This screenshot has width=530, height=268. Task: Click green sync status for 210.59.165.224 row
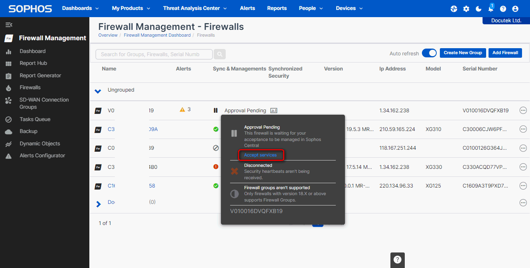pyautogui.click(x=216, y=129)
